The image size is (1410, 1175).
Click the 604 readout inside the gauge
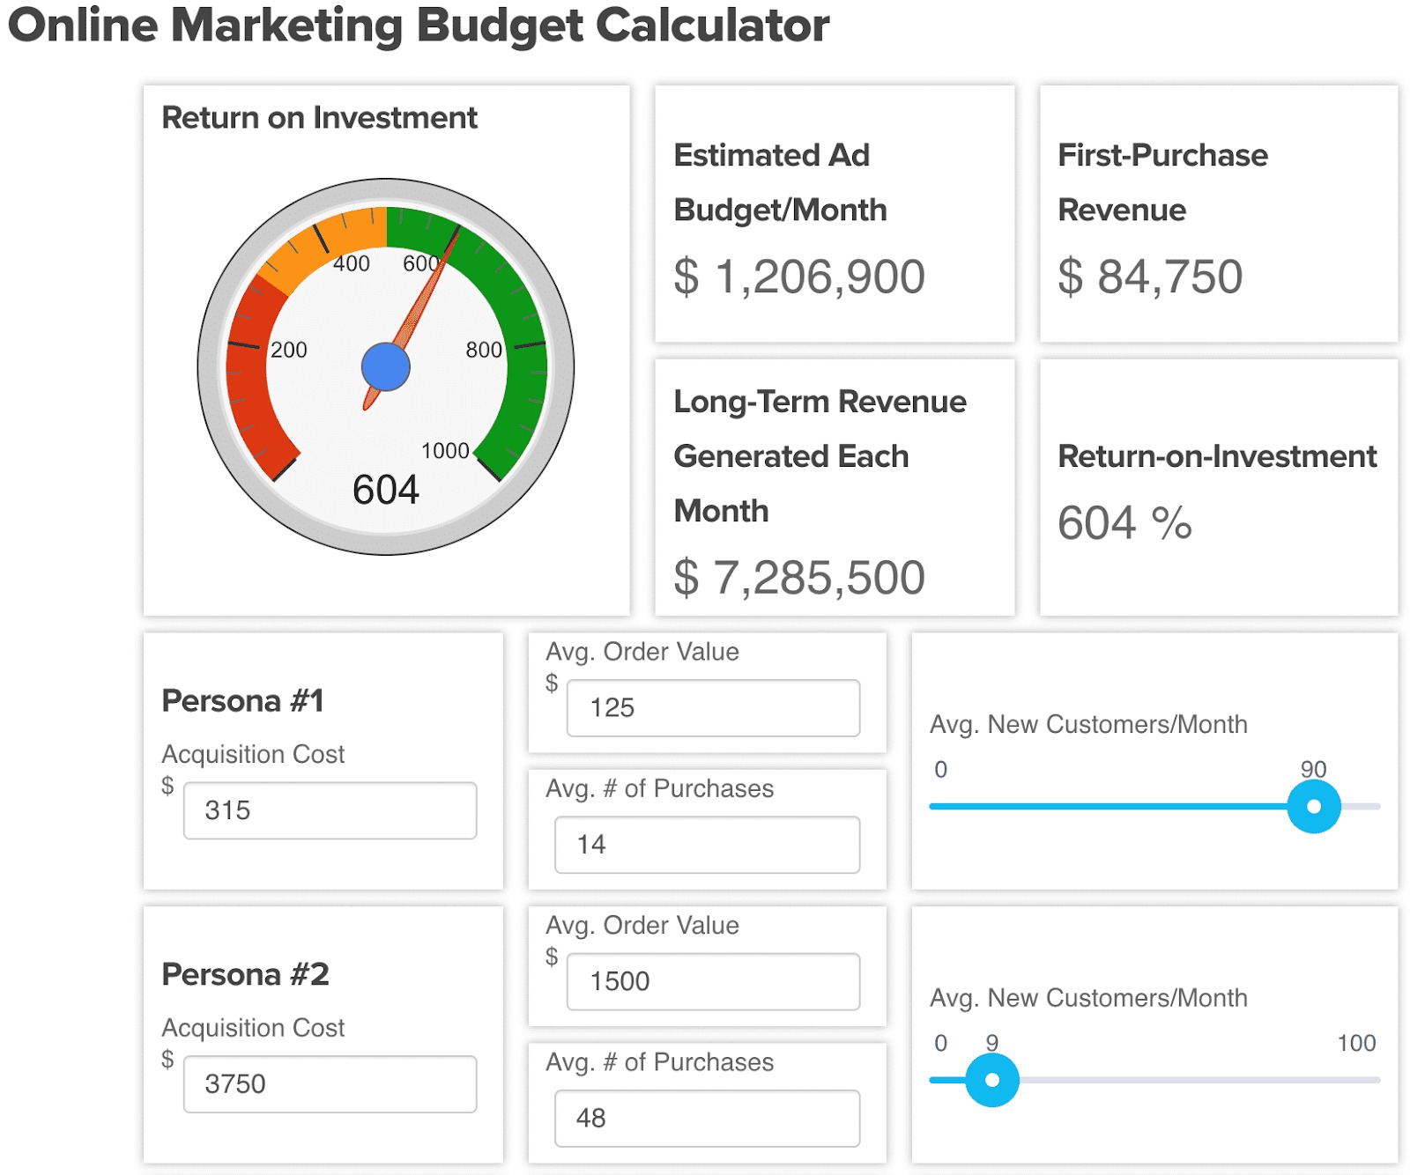click(x=386, y=490)
